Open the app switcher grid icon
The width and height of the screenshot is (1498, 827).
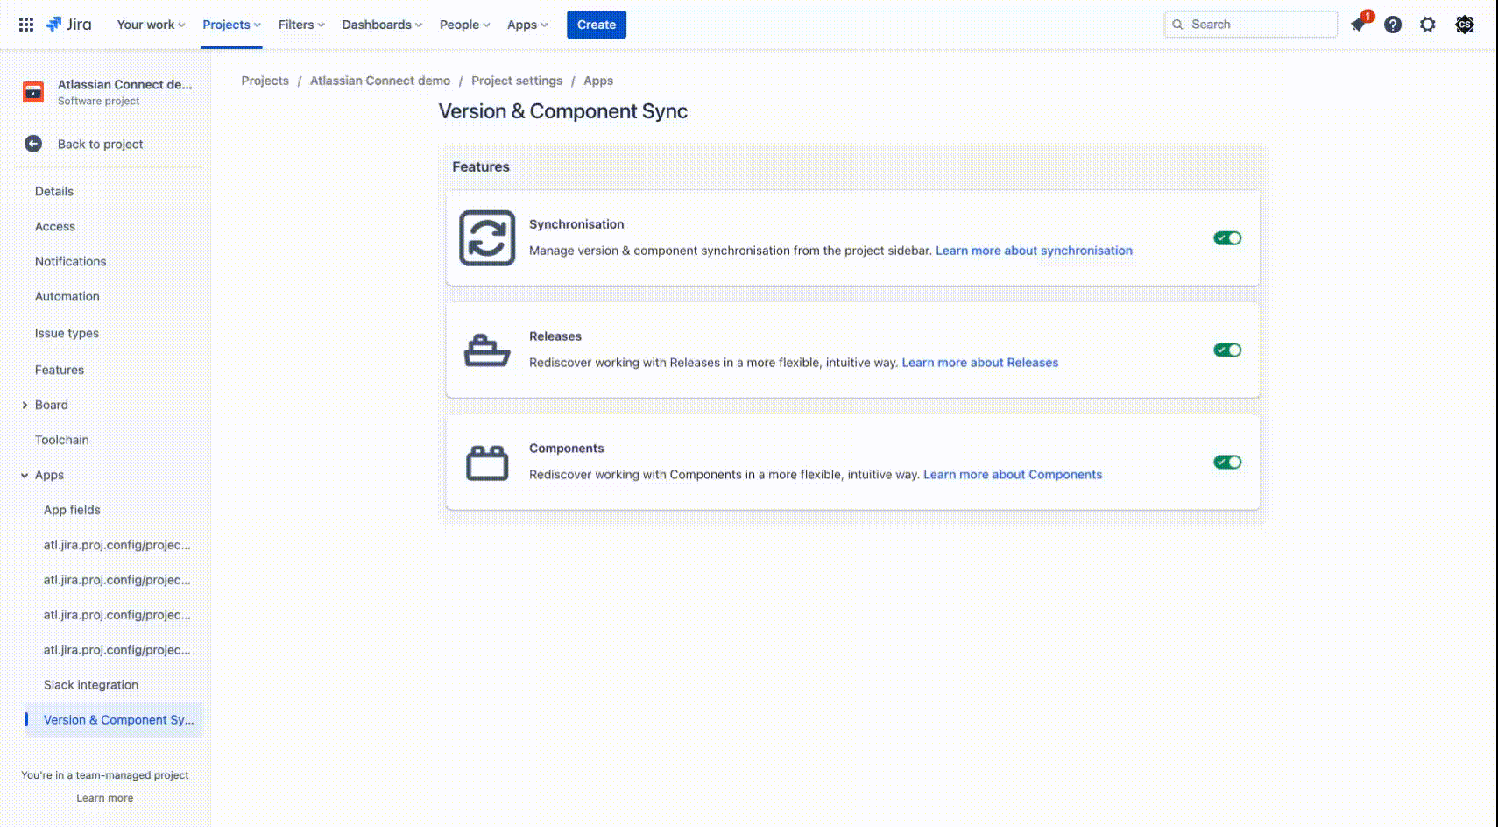[26, 25]
